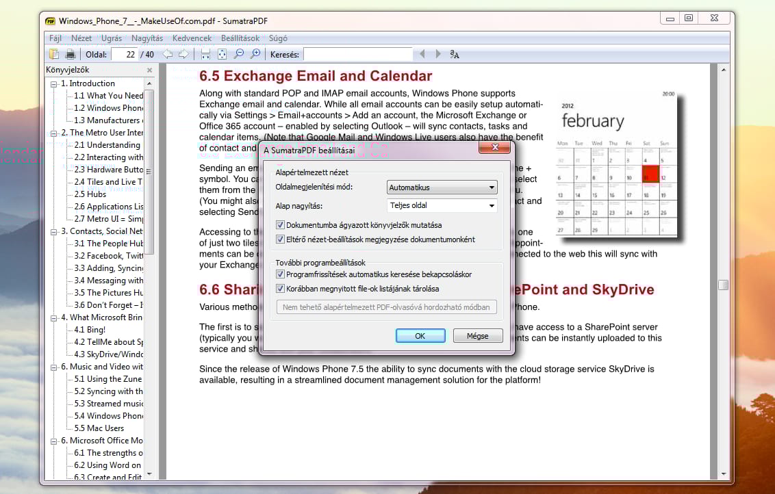Select bookmark 4.2 TellMe about
The width and height of the screenshot is (775, 494).
pyautogui.click(x=109, y=342)
